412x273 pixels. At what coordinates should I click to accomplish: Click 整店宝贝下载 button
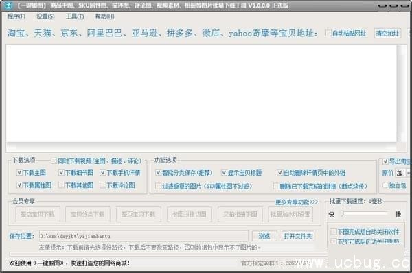coord(38,214)
